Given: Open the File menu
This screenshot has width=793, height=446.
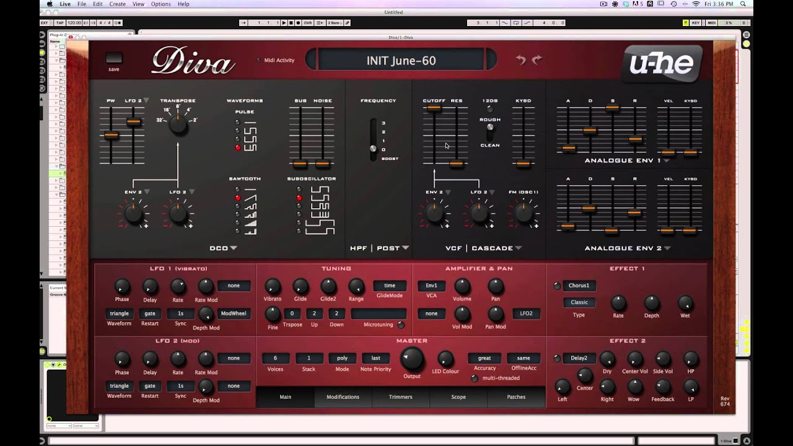Looking at the screenshot, I should click(x=81, y=4).
